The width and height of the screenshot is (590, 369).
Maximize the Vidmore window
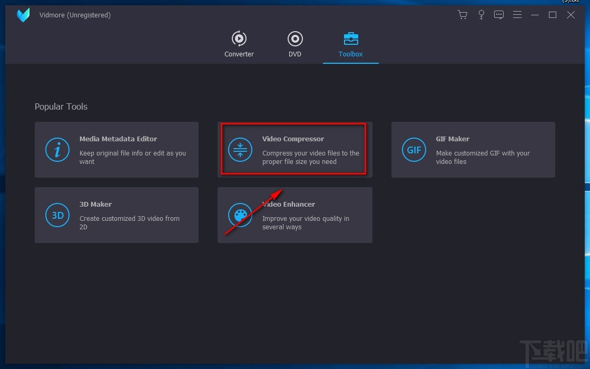[553, 15]
